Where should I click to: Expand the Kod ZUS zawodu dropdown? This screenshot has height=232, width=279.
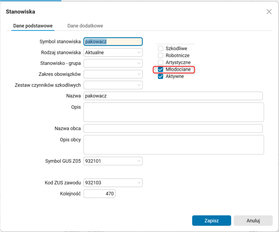(x=139, y=183)
